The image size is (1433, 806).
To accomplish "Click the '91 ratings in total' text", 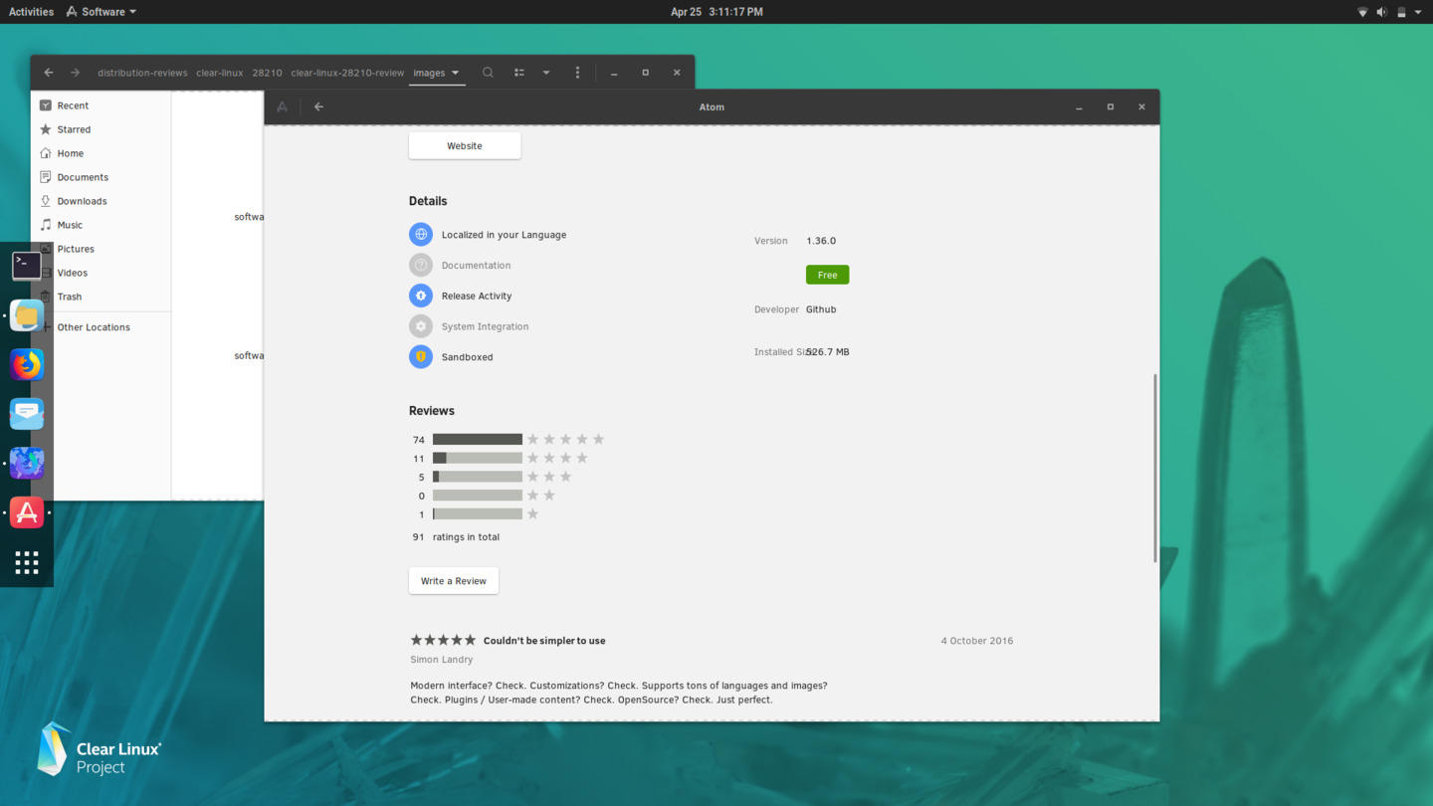I will point(456,536).
